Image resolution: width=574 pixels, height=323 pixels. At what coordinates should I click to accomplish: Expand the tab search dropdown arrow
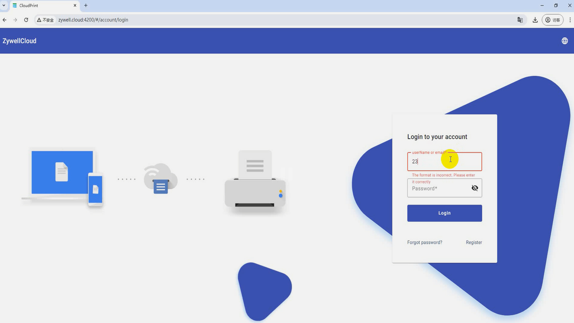pos(4,5)
